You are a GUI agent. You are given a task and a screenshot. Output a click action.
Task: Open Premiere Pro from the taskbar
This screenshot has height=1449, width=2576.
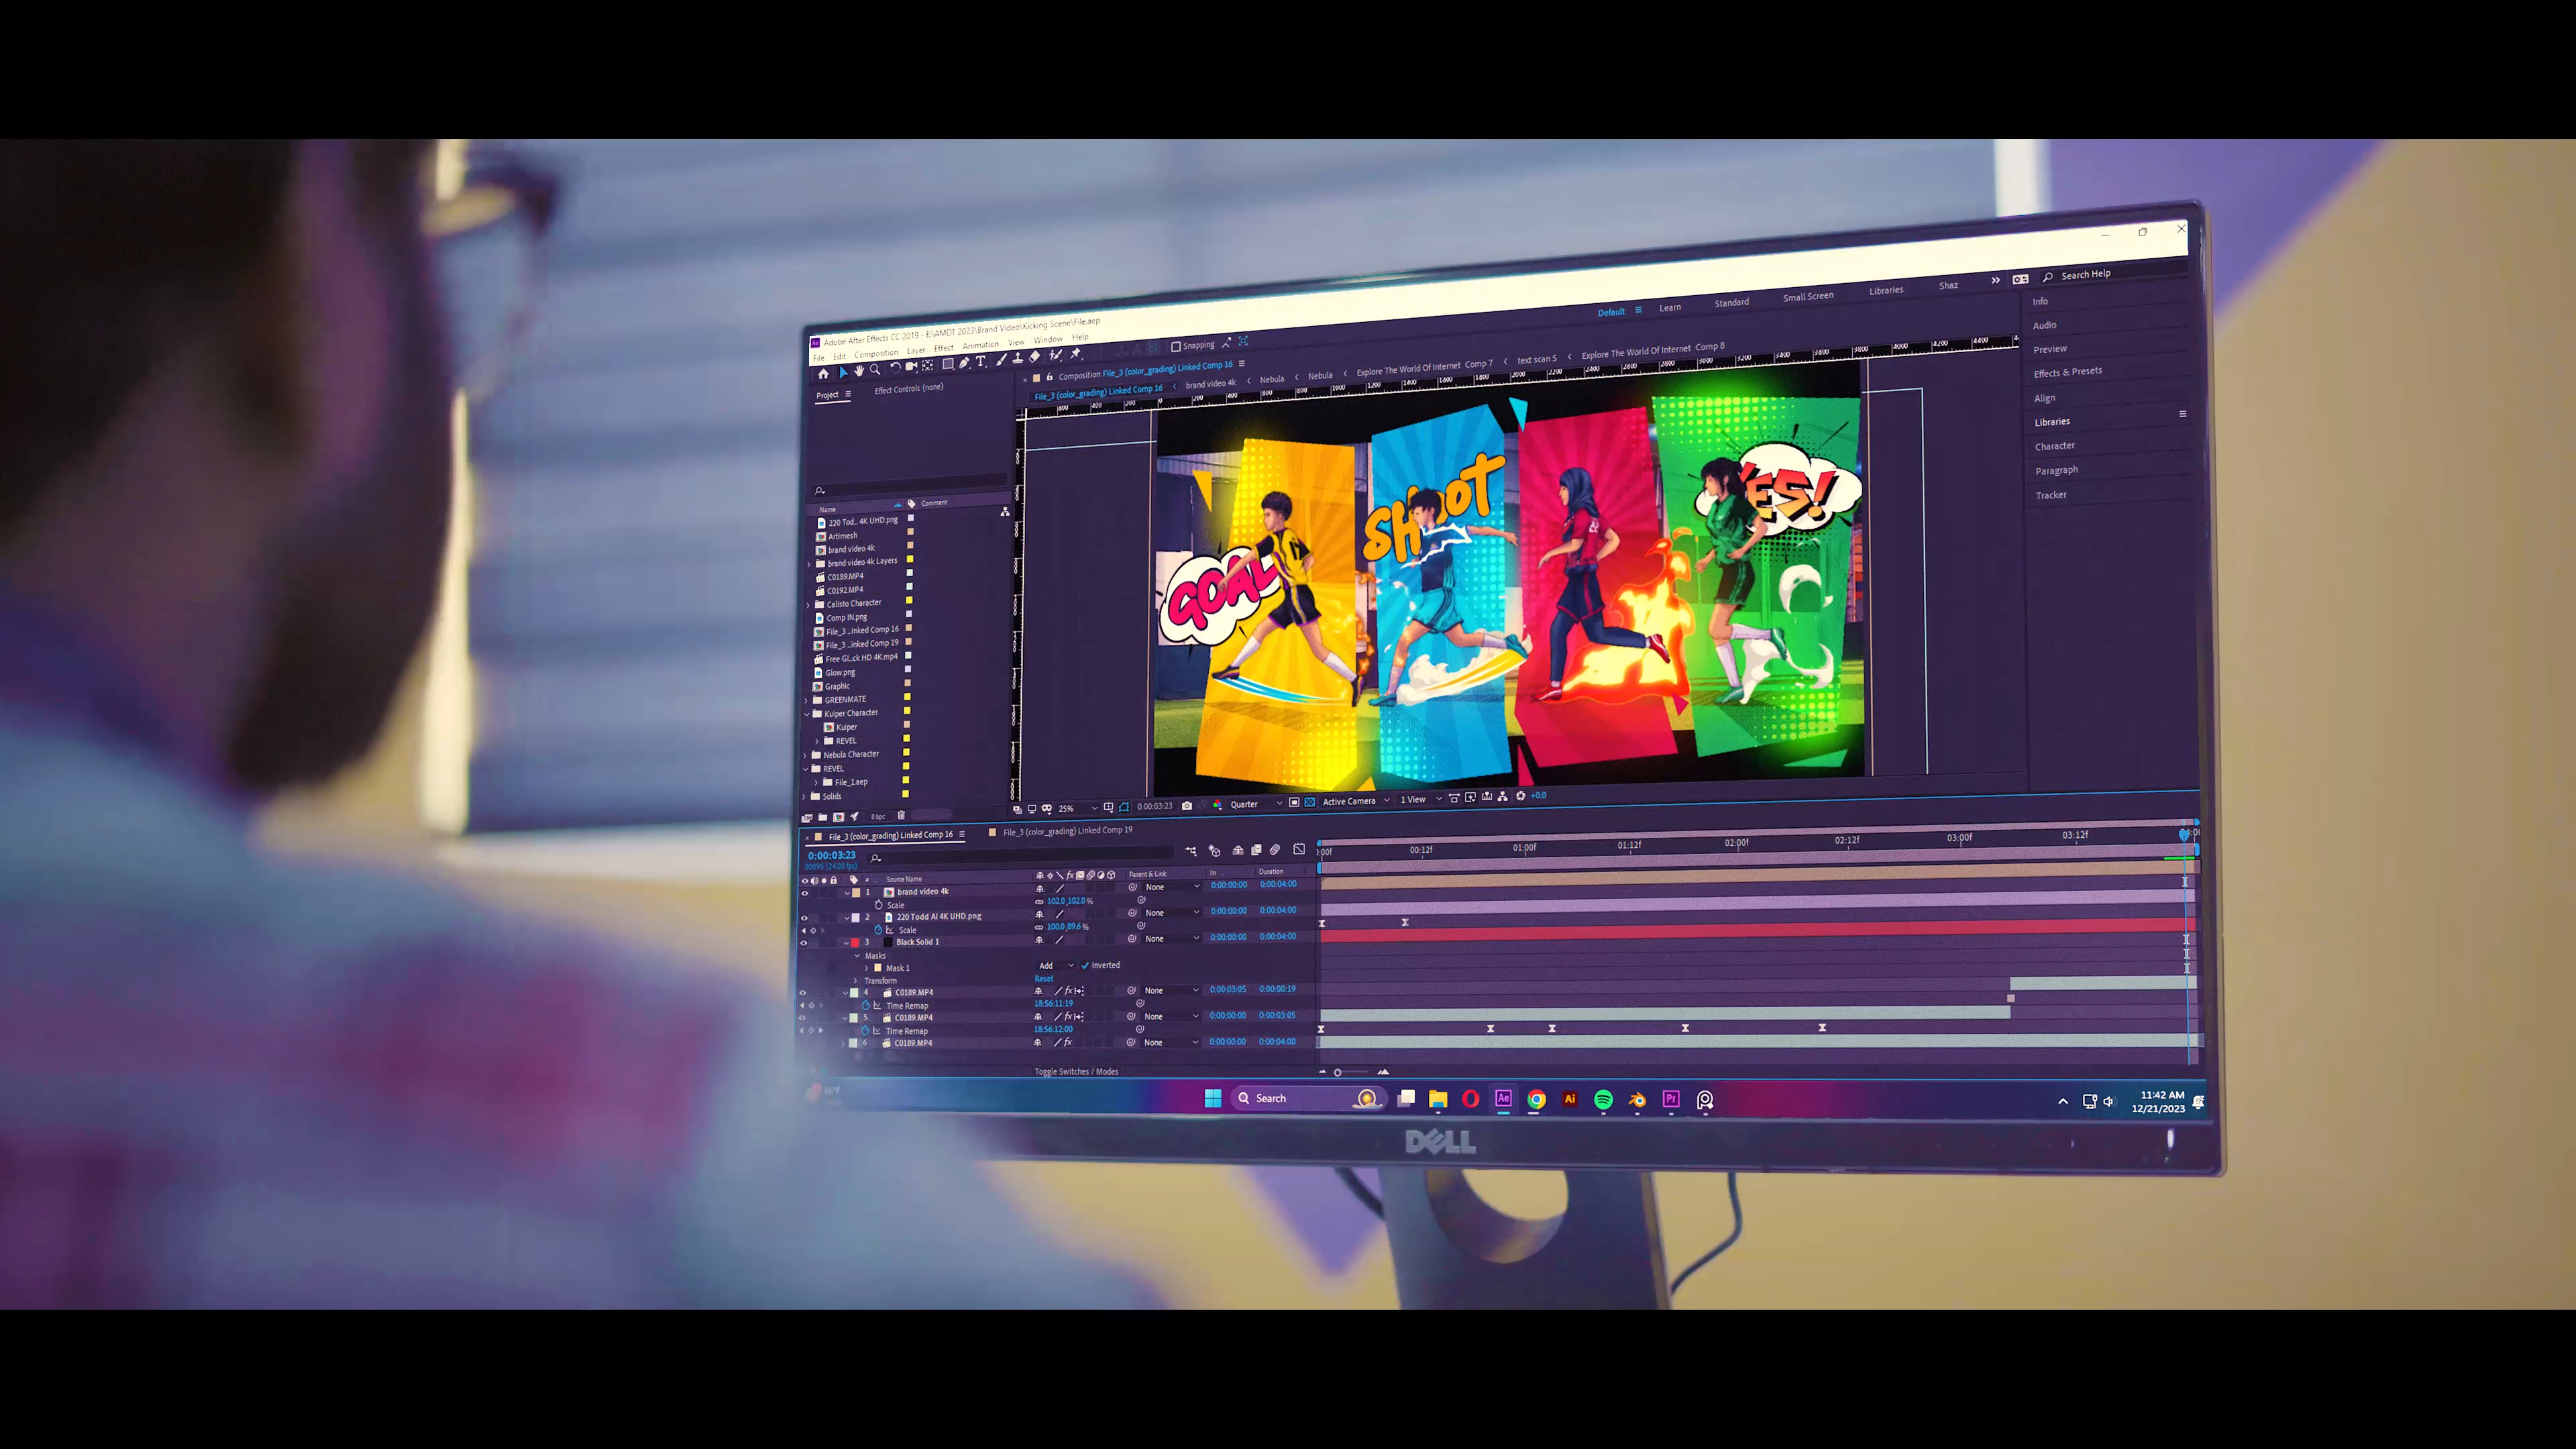tap(1671, 1099)
